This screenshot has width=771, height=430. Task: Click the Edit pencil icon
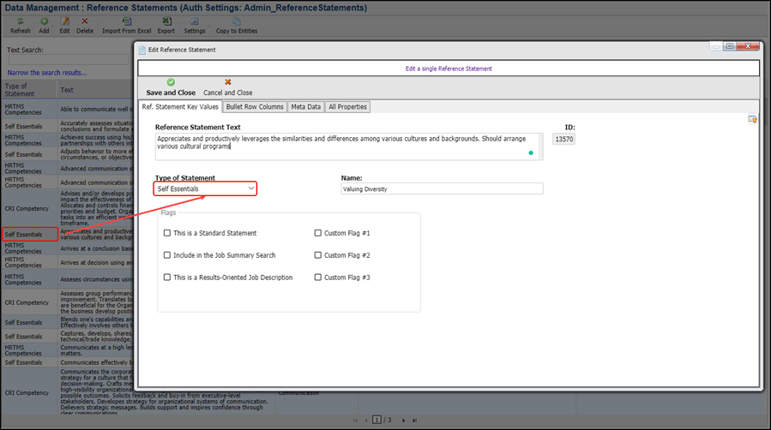tap(64, 21)
